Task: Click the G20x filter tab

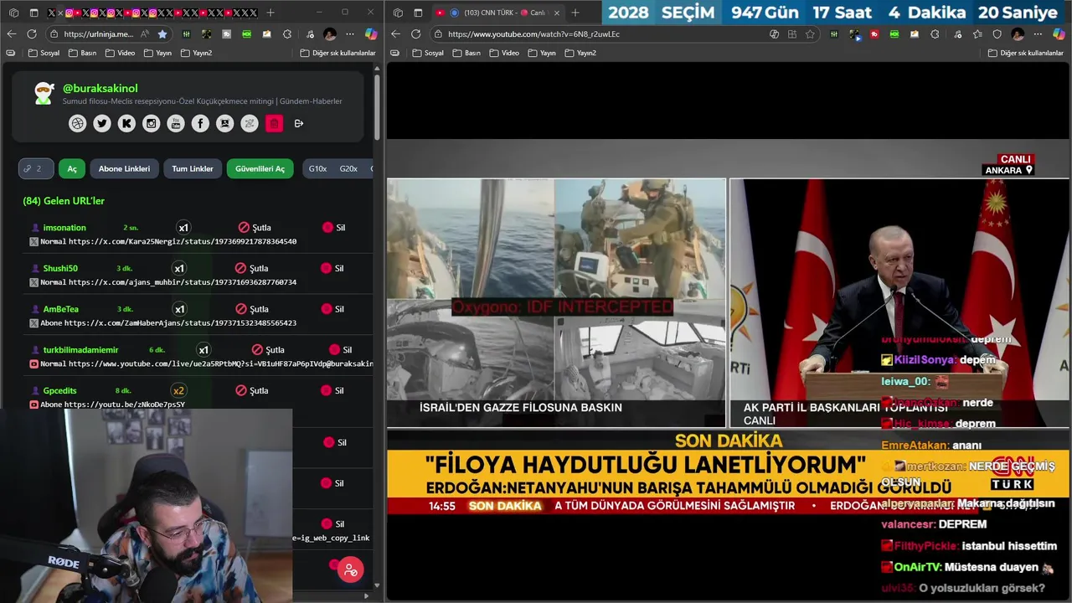Action: click(348, 168)
